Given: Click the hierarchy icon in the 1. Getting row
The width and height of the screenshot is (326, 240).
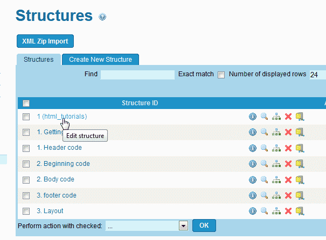Looking at the screenshot, I should [x=276, y=132].
